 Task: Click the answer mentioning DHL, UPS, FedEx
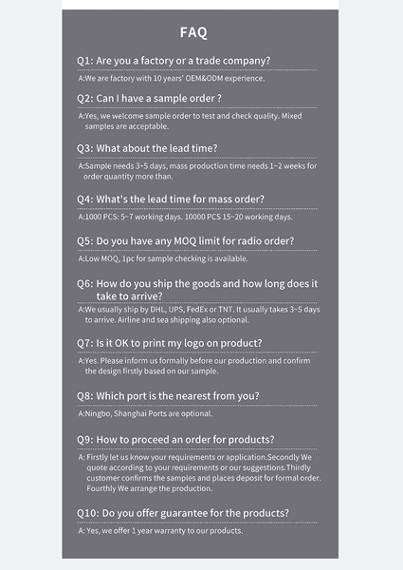click(199, 314)
